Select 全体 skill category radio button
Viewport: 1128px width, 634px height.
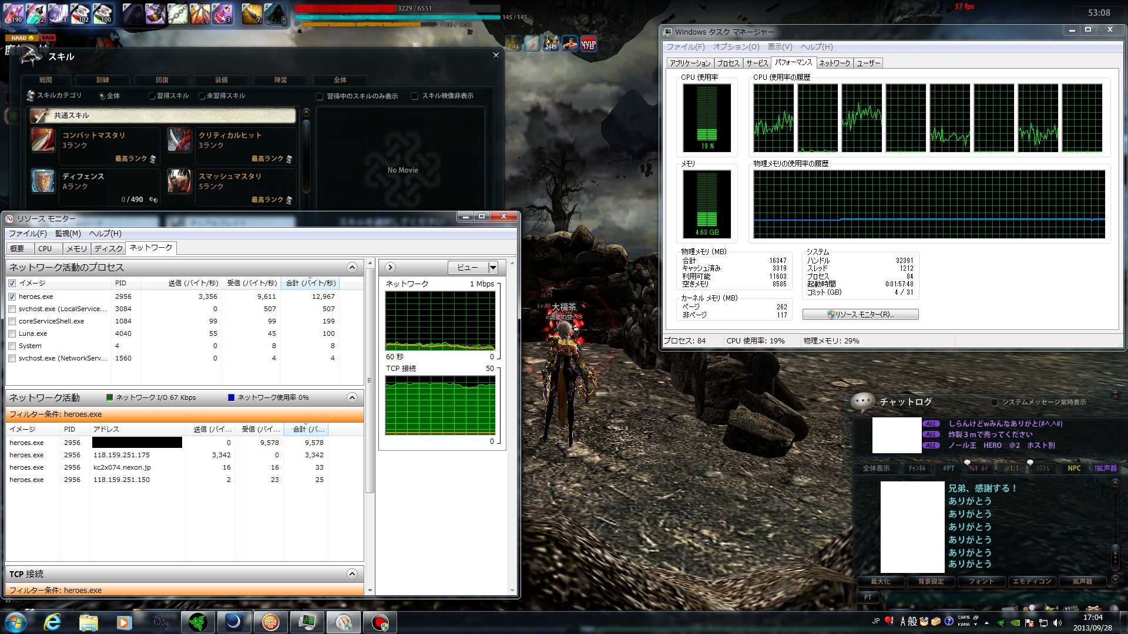coord(102,96)
